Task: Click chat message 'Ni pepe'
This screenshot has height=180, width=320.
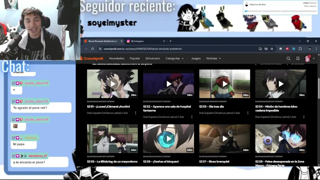Action: point(19,144)
